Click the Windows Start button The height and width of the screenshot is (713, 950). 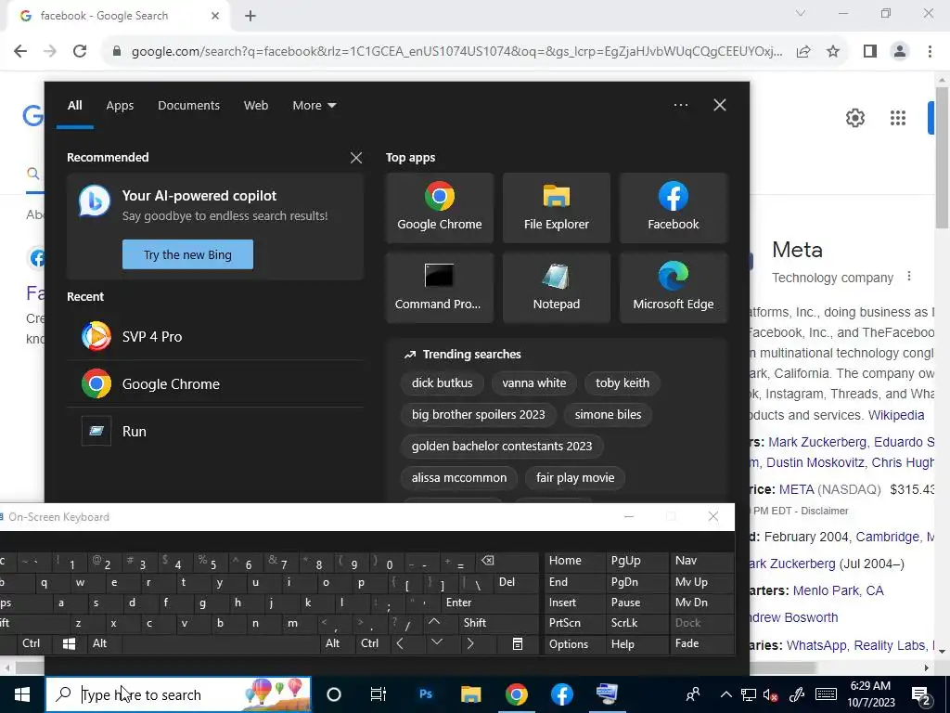(x=22, y=694)
